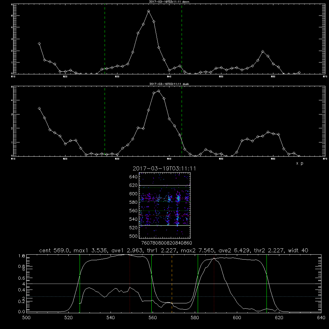Click the heatmap x-axis label string 760780800820840860

tap(166, 243)
